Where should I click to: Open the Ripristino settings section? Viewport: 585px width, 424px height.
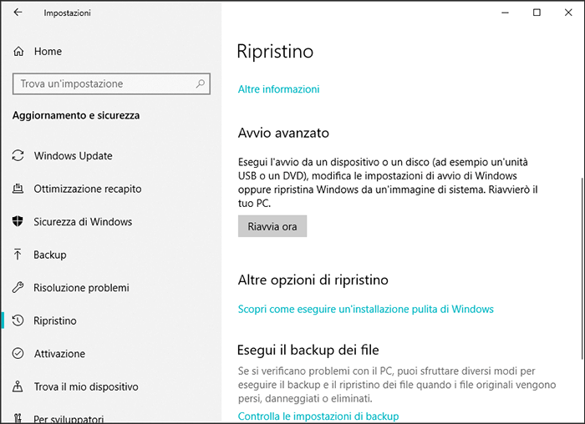tap(55, 321)
